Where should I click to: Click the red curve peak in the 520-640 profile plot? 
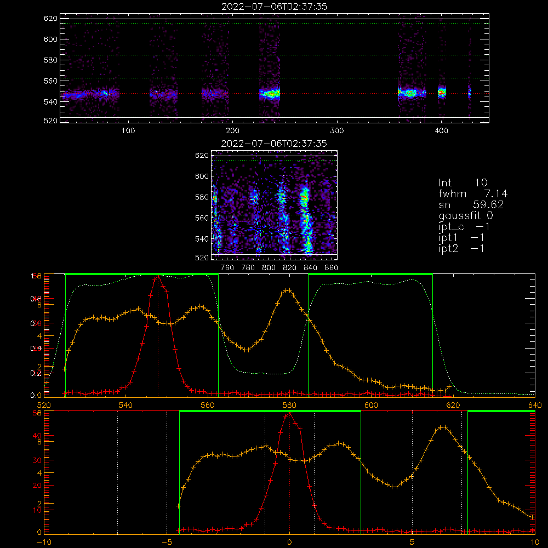[158, 276]
